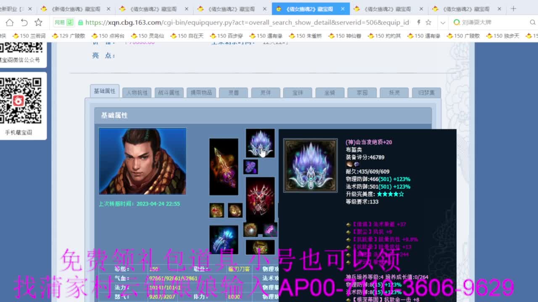Click the red armor equipment icon
The image size is (538, 302).
(260, 196)
